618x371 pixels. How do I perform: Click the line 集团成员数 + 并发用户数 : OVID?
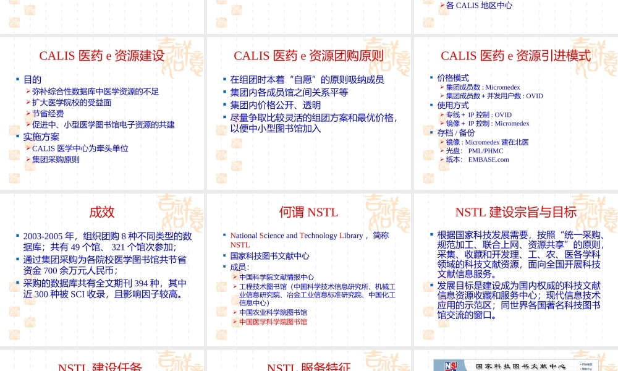[x=494, y=96]
